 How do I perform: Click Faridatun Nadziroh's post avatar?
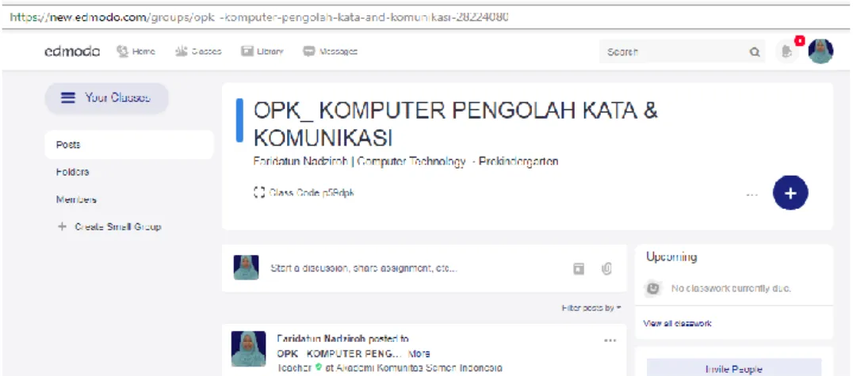[x=248, y=348]
